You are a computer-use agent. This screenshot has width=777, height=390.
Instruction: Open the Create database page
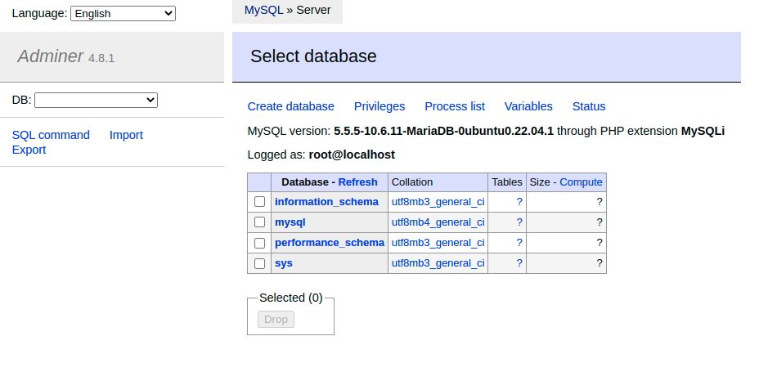pos(290,106)
